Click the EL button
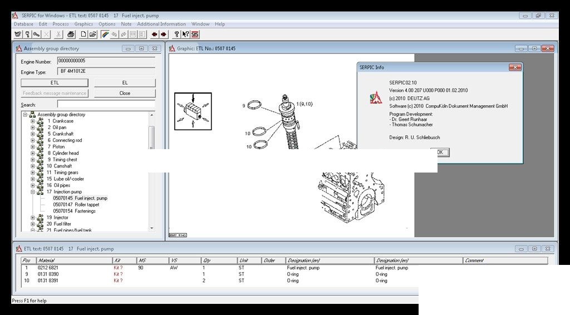The height and width of the screenshot is (315, 570). coord(125,82)
